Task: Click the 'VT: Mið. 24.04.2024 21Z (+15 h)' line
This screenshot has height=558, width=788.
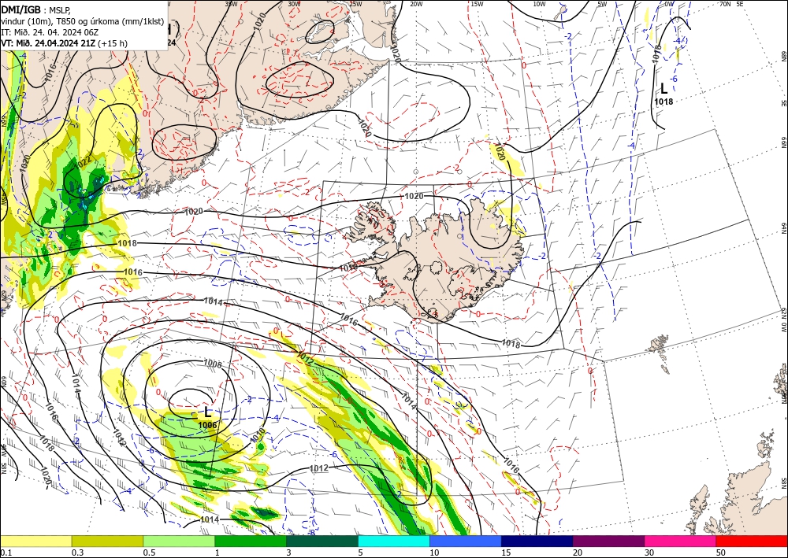Action: tap(64, 43)
